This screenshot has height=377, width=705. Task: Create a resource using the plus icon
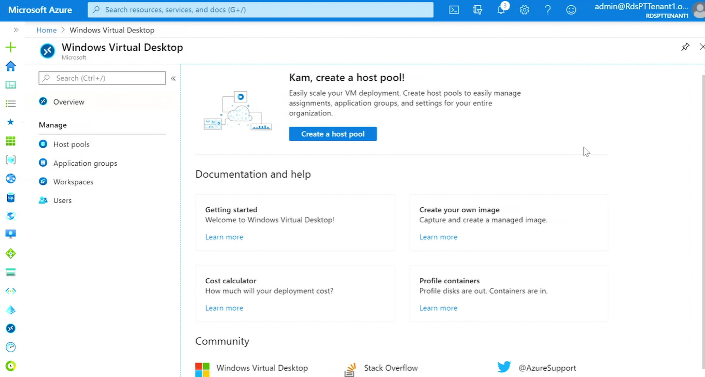coord(10,47)
